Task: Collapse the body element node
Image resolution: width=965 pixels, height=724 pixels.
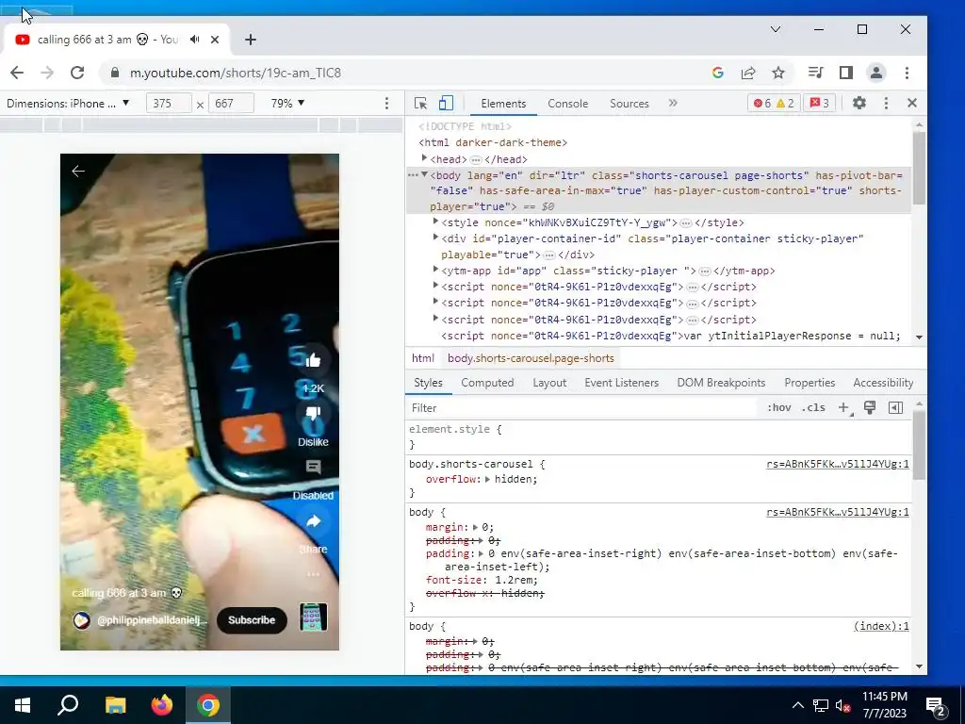Action: [x=424, y=174]
